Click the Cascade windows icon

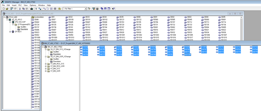(102, 8)
